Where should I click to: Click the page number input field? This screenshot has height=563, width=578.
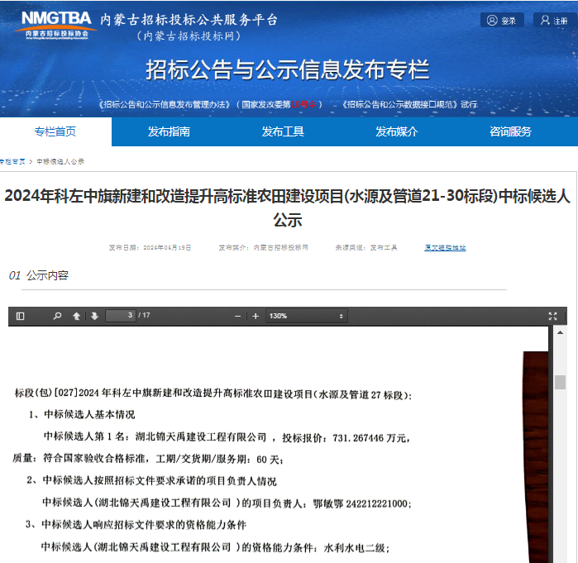tap(120, 316)
